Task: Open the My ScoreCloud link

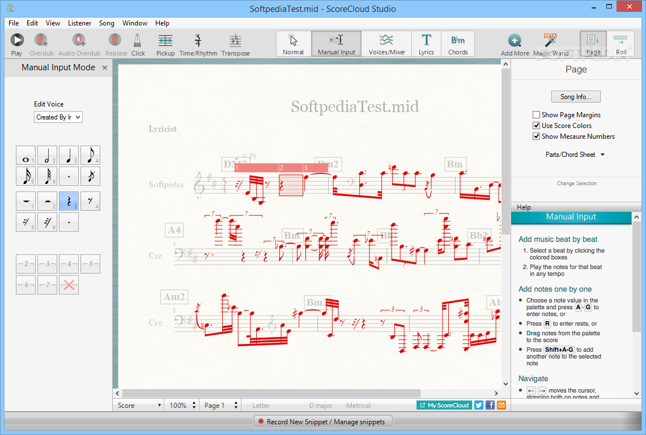Action: click(444, 406)
